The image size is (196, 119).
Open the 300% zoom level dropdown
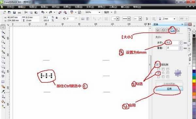tap(100, 12)
